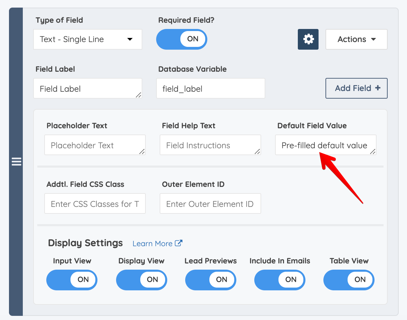Click the external link icon beside Learn More

[x=179, y=243]
